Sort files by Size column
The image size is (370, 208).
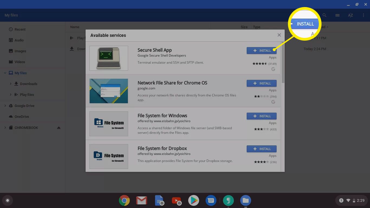[x=244, y=27]
